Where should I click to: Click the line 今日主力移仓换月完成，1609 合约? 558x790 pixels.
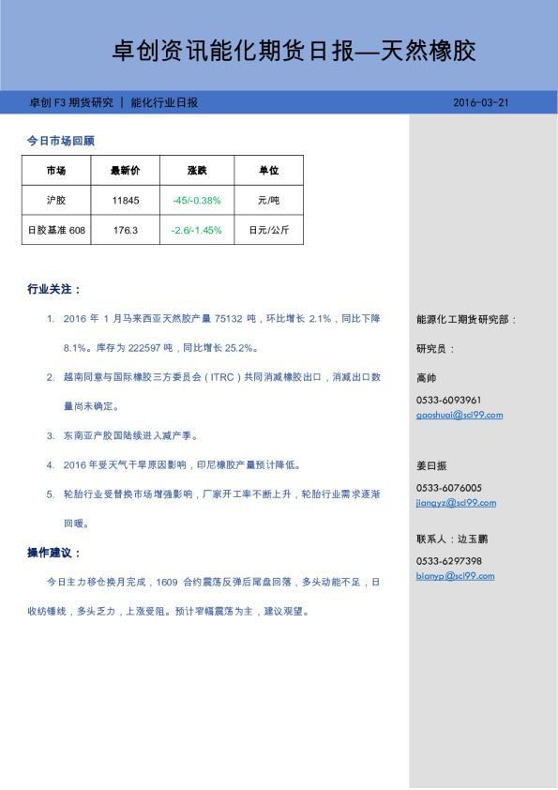214,582
